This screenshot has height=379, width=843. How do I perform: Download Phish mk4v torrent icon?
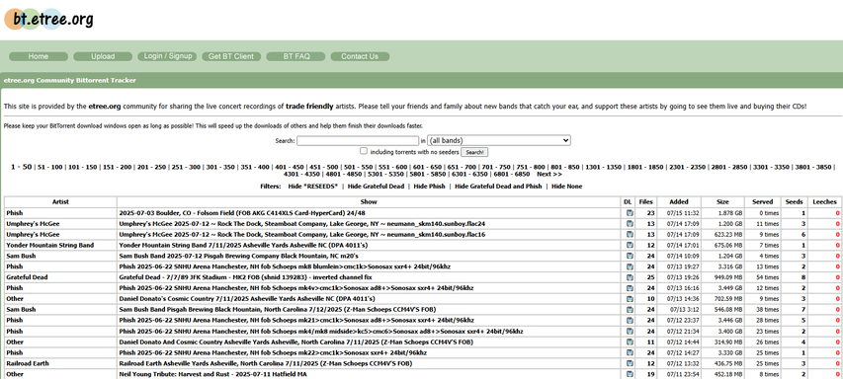[x=630, y=288]
